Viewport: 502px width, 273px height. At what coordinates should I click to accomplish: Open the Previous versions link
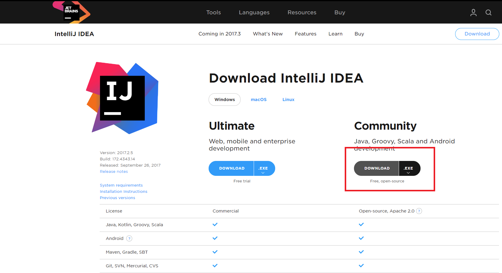118,198
